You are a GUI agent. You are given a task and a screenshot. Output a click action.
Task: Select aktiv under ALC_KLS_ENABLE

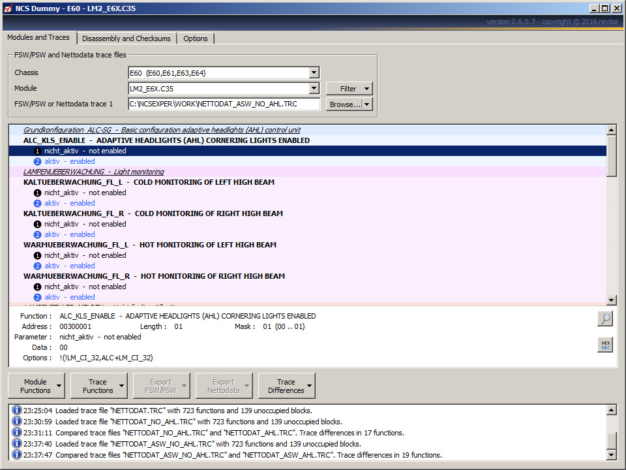pyautogui.click(x=307, y=161)
